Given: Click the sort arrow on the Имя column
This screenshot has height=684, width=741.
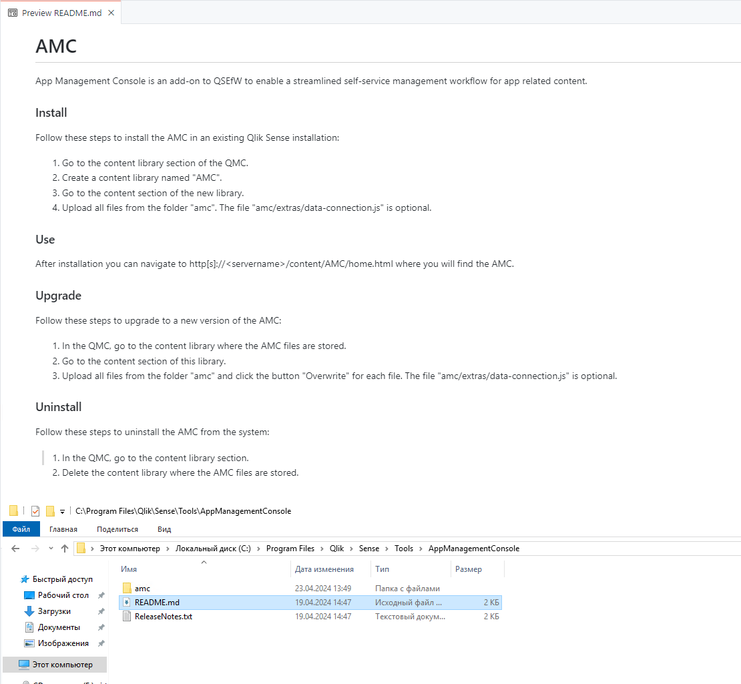Looking at the screenshot, I should 204,563.
